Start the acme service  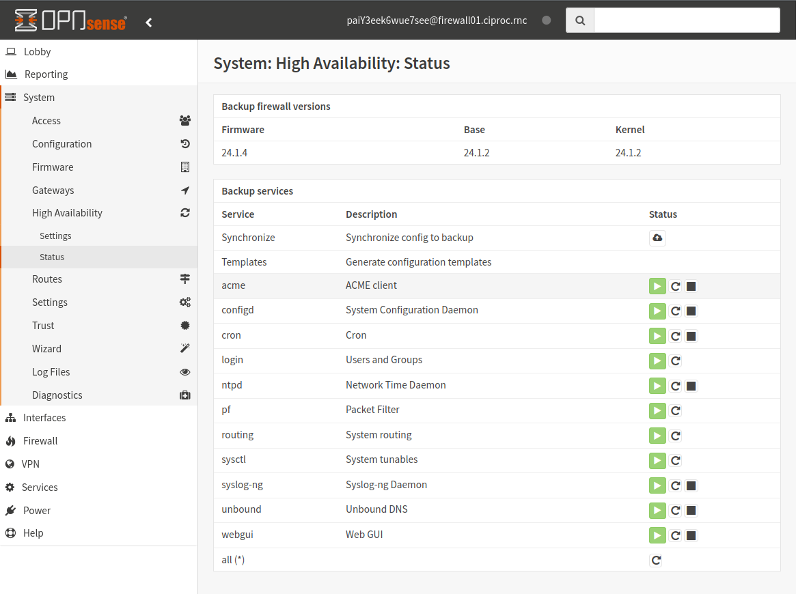[x=657, y=286]
